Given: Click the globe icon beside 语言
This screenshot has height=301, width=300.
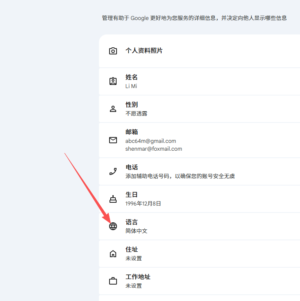Looking at the screenshot, I should point(113,226).
